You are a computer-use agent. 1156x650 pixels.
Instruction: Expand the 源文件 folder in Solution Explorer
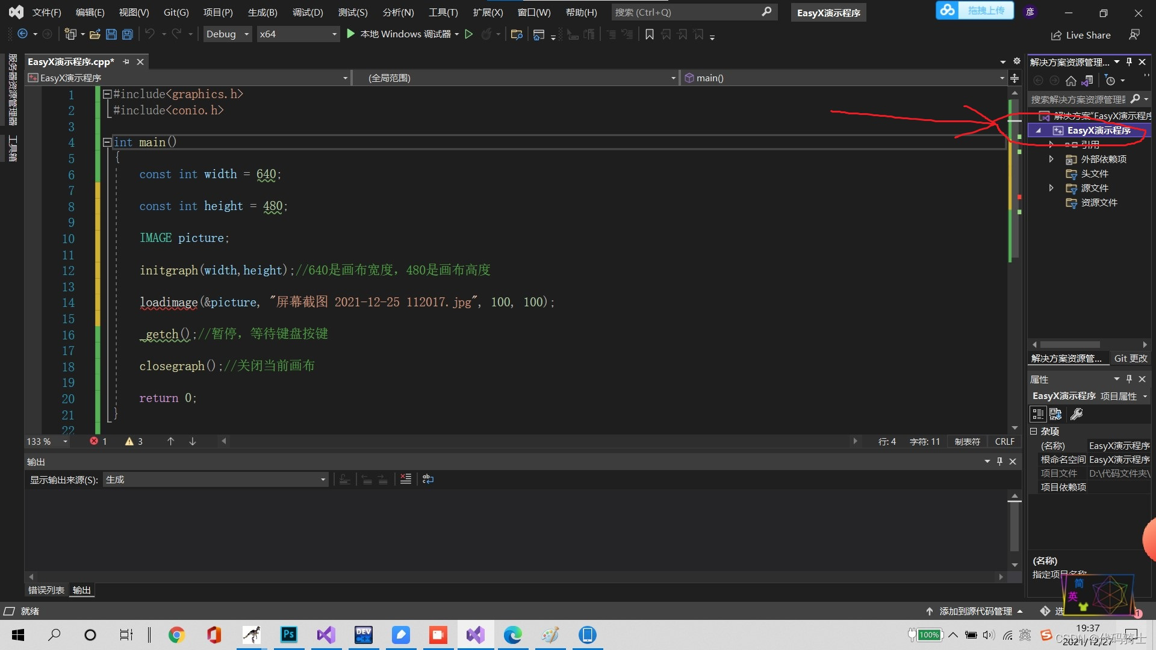(1051, 188)
